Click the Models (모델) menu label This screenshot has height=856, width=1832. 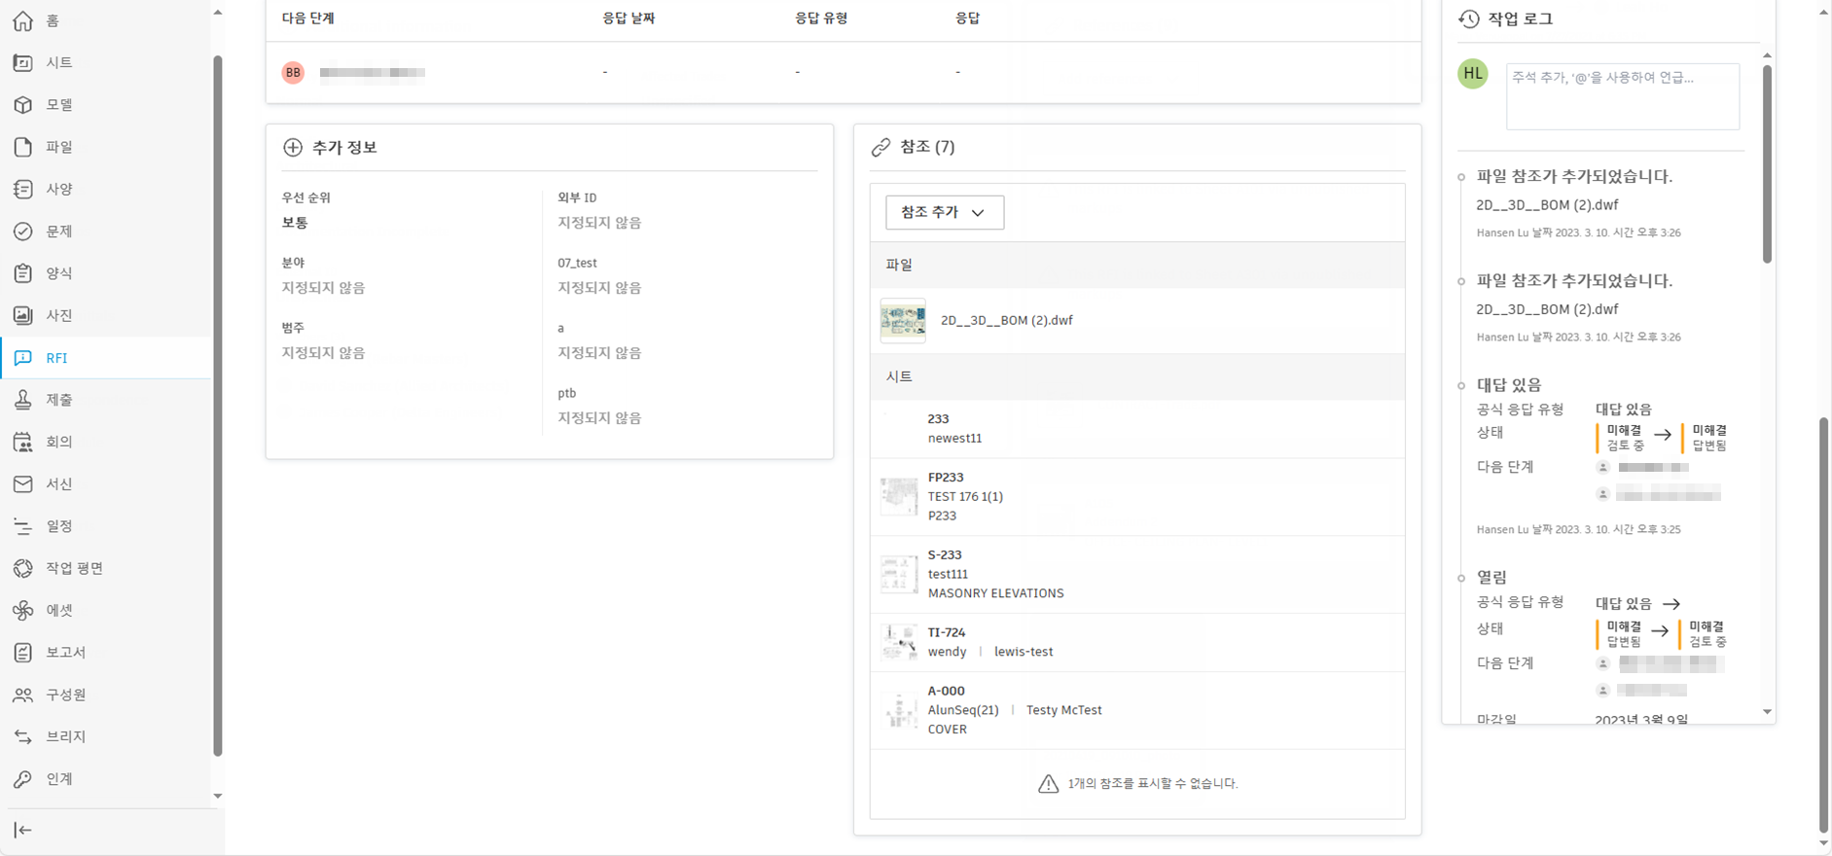click(59, 105)
